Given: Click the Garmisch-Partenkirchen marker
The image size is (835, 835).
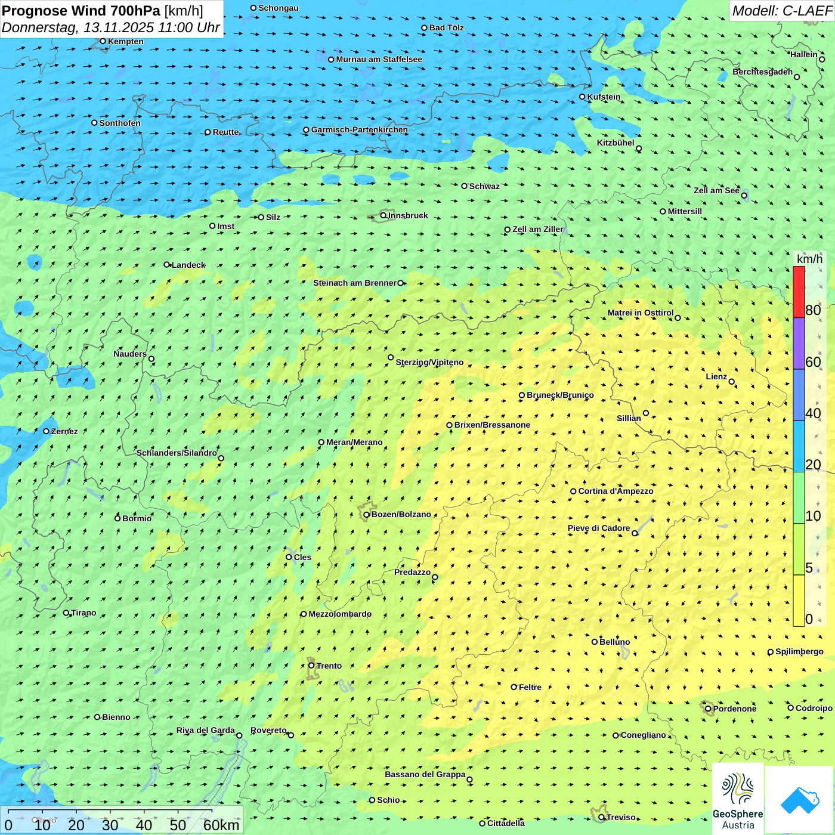Looking at the screenshot, I should point(306,130).
